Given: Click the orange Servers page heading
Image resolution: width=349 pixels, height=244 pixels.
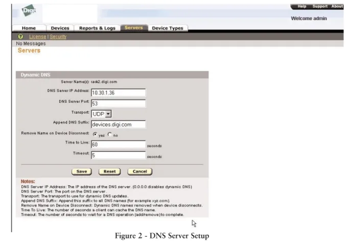Looking at the screenshot, I should click(x=29, y=50).
